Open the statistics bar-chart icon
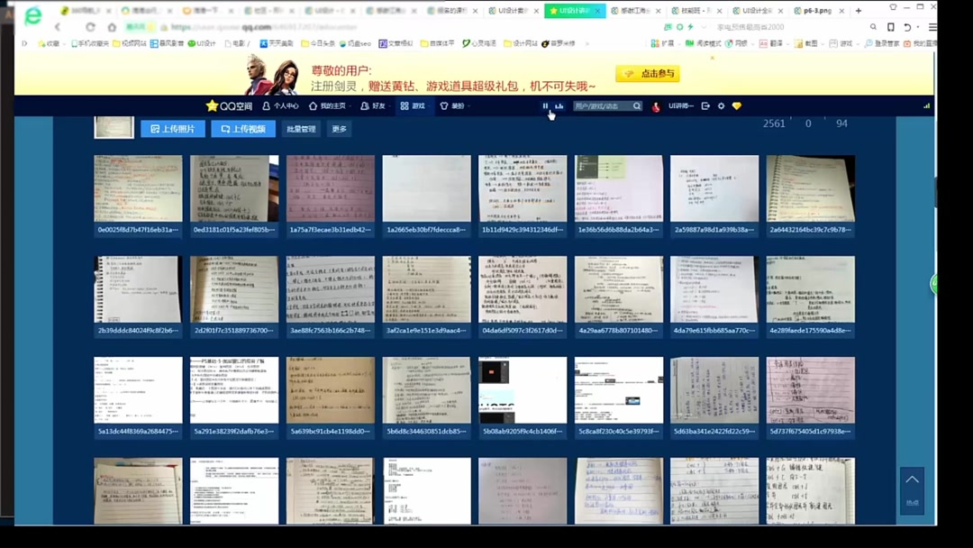Viewport: 973px width, 548px height. [559, 107]
